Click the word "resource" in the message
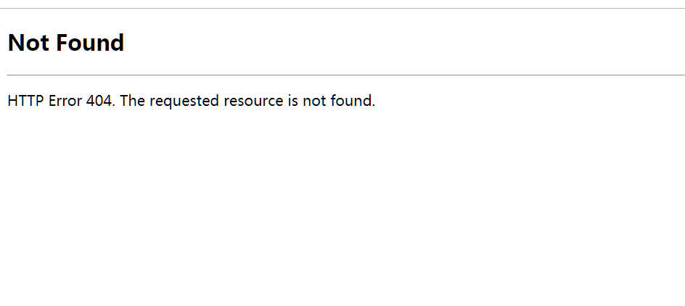The width and height of the screenshot is (685, 306). (x=253, y=102)
